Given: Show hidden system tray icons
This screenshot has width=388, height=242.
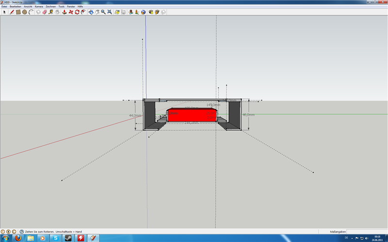Looking at the screenshot, I should coord(352,238).
